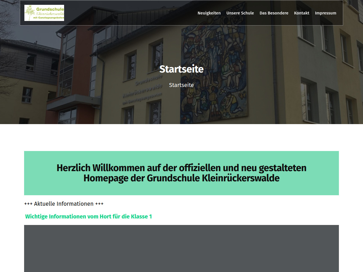Image resolution: width=363 pixels, height=272 pixels.
Task: Select Kontakt in the navigation bar
Action: [x=301, y=13]
